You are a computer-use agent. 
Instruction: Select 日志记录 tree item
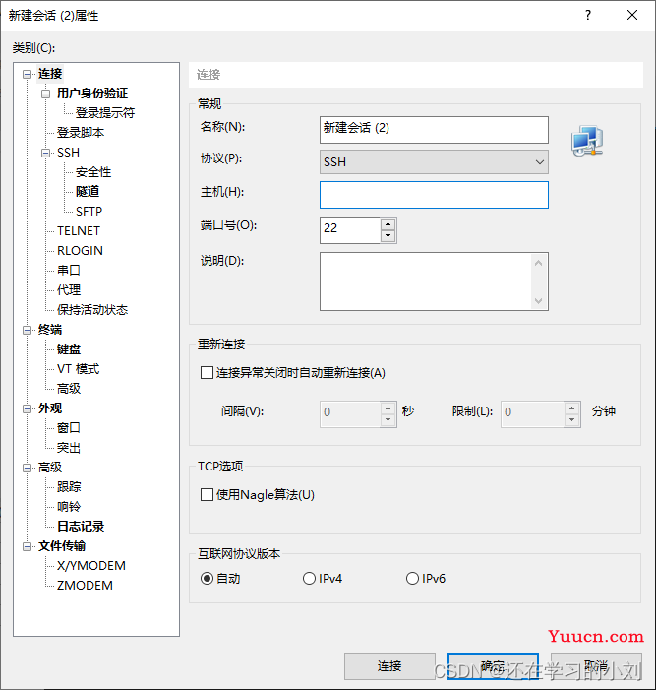coord(81,527)
